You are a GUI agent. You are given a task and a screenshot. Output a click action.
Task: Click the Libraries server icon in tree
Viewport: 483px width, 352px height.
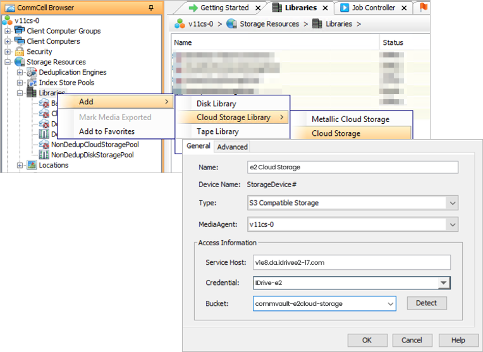click(x=32, y=92)
